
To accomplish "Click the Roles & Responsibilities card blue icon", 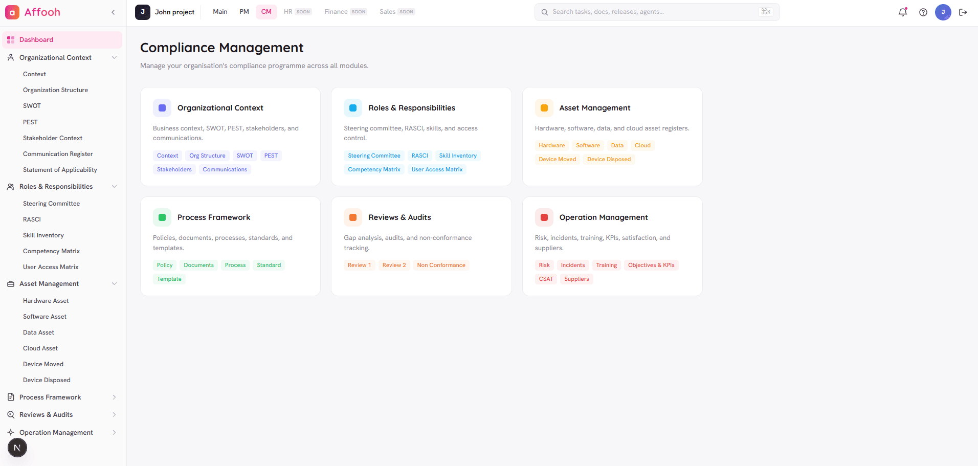I will pos(353,108).
